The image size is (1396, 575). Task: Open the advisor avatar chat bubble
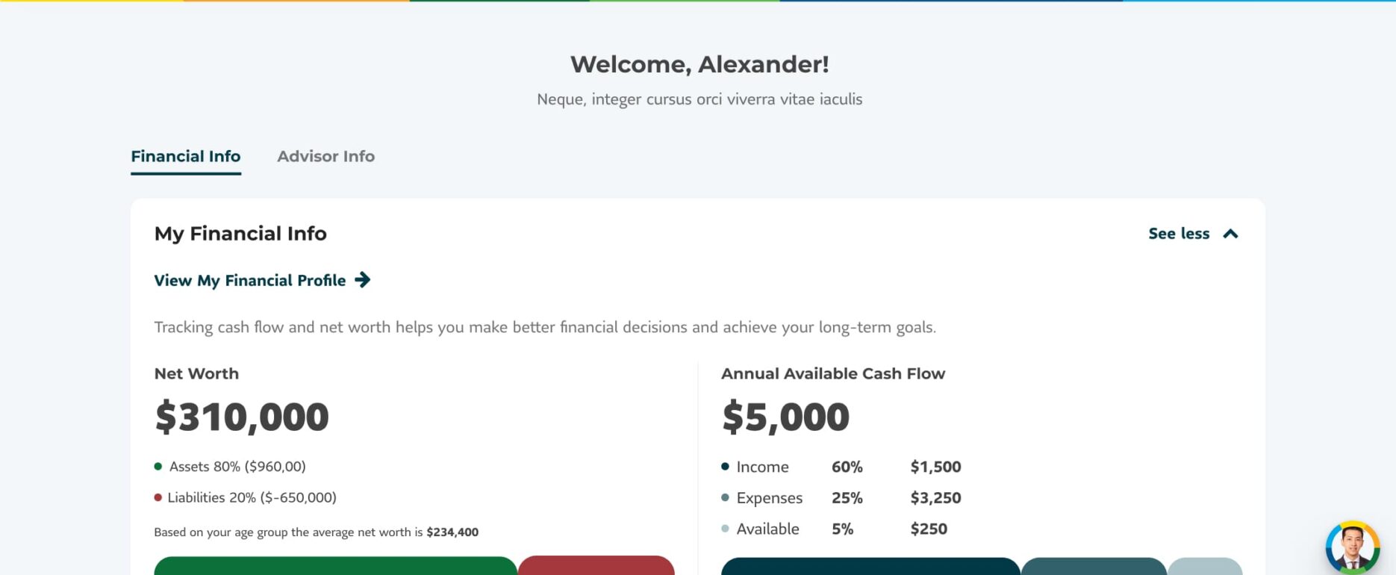pyautogui.click(x=1352, y=547)
